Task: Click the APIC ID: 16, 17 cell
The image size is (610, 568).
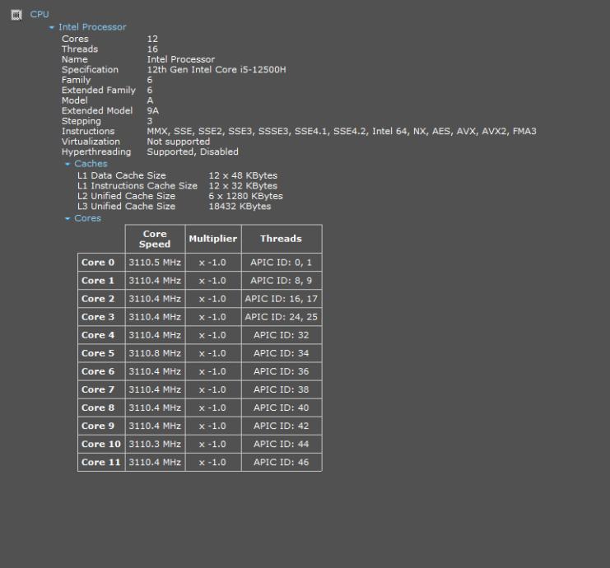Action: 281,299
